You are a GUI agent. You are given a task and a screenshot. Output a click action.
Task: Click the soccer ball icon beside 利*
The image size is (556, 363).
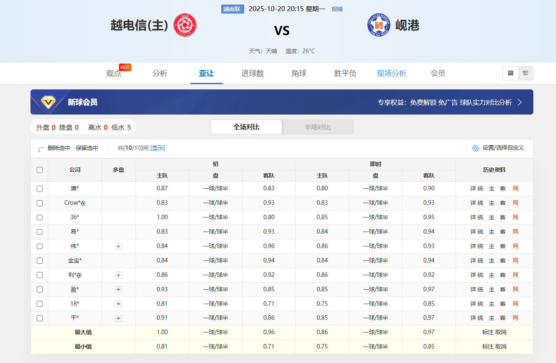(x=79, y=275)
